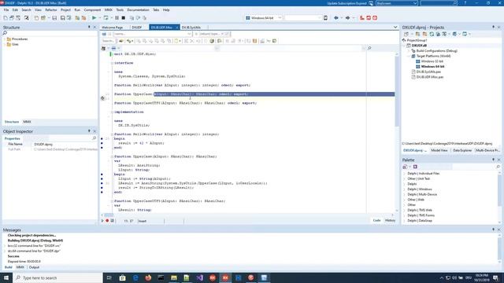Click the globe icon in editor toolbar
The image size is (504, 283).
click(x=212, y=41)
